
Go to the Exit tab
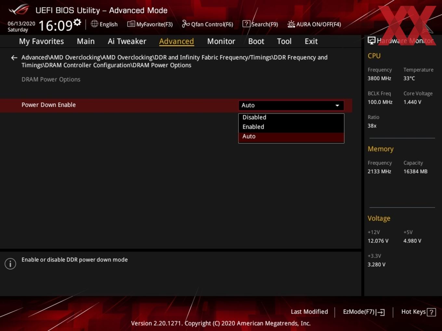[311, 41]
